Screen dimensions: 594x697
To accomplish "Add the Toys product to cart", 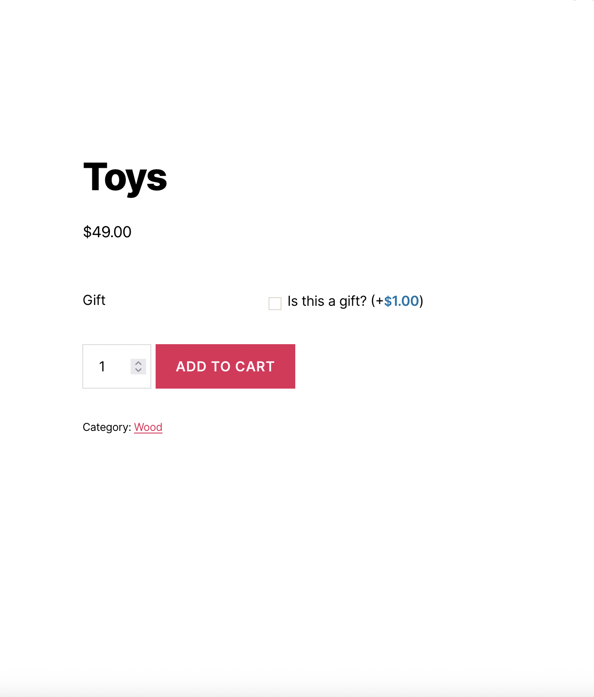I will pyautogui.click(x=225, y=367).
